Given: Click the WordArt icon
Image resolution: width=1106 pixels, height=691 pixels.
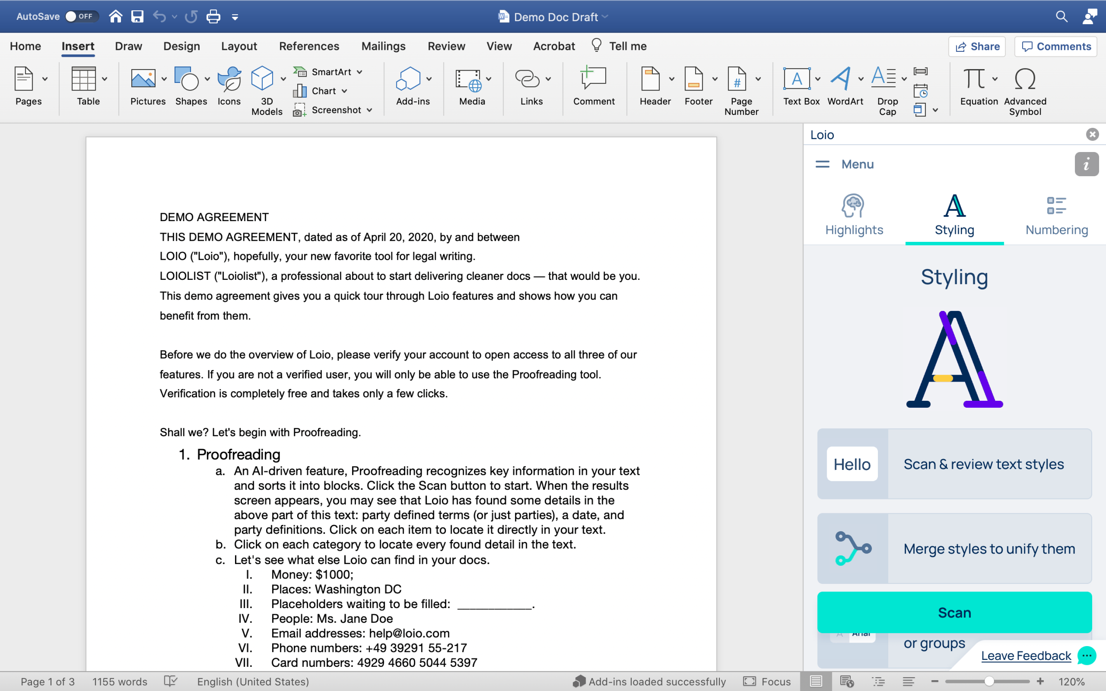Looking at the screenshot, I should pyautogui.click(x=841, y=79).
